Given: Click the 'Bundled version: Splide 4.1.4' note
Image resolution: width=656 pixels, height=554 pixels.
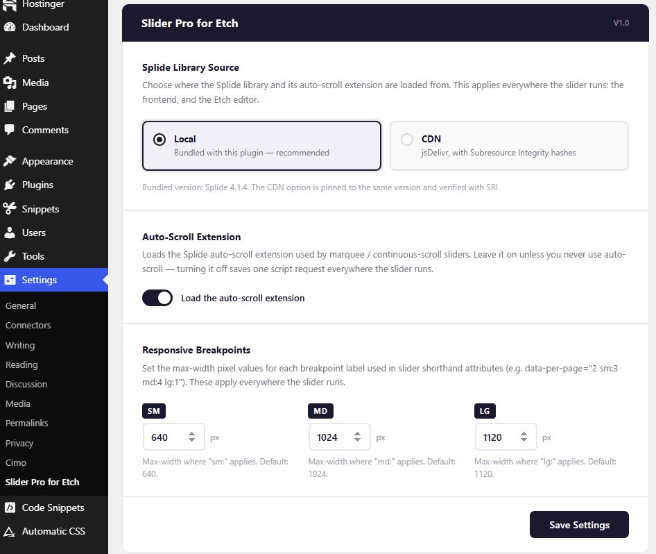Looking at the screenshot, I should pos(321,187).
